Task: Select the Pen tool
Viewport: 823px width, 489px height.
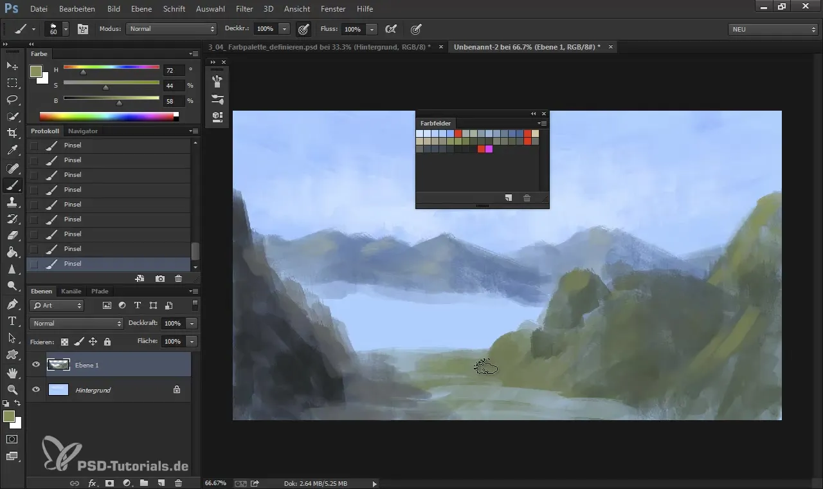Action: point(12,304)
